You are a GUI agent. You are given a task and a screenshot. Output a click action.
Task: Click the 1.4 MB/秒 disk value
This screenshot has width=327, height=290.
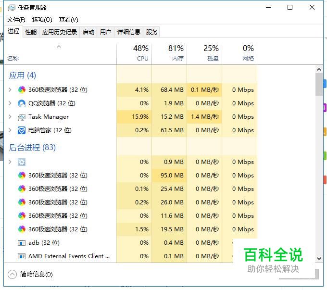[205, 117]
